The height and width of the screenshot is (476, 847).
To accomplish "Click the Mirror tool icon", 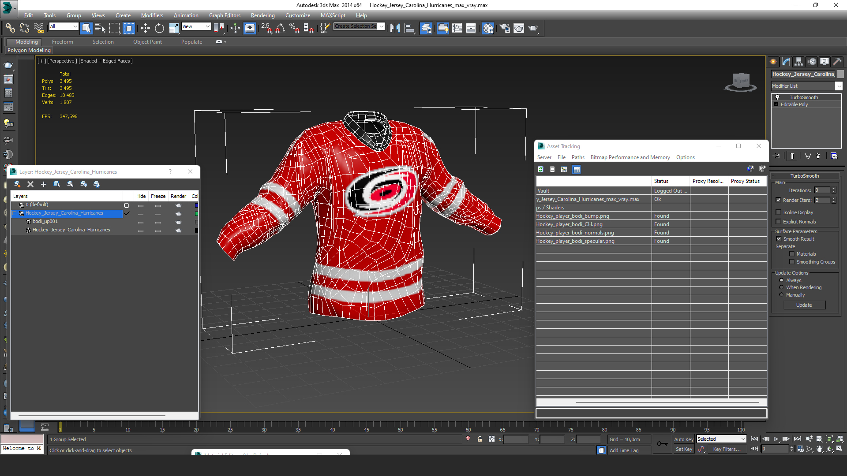I will click(x=395, y=28).
